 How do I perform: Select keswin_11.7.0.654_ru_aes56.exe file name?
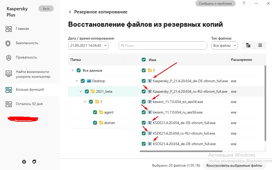pos(178,112)
